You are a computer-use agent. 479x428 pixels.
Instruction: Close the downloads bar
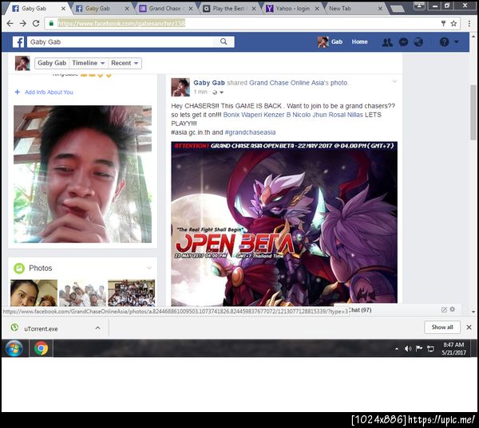469,328
